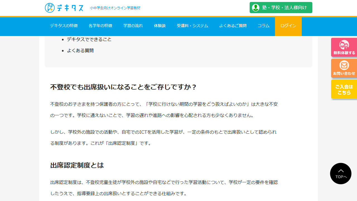Click the お問い合わせ envelope icon
This screenshot has height=201, width=357.
point(344,65)
